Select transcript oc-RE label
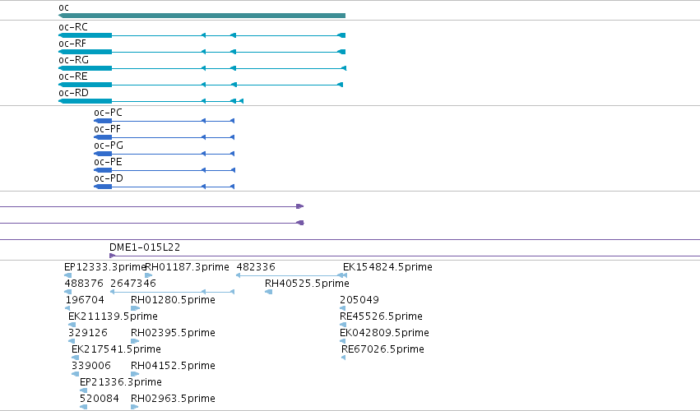Screen dimensions: 700x411 73,76
